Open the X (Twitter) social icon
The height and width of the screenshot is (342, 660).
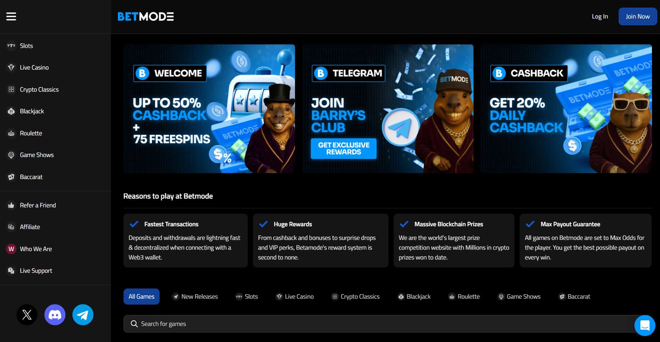(x=27, y=315)
